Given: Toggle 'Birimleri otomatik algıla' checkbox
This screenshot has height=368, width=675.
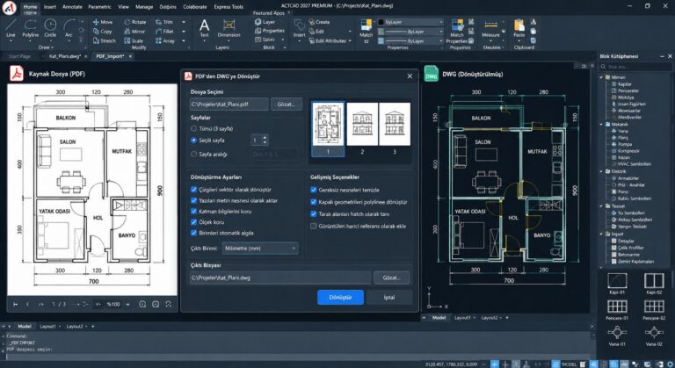Looking at the screenshot, I should [193, 233].
